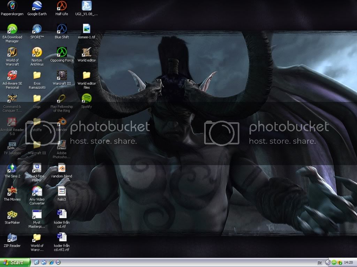Click the Norton tray icon with green check
Screen dimensions: 357x267
(340, 262)
